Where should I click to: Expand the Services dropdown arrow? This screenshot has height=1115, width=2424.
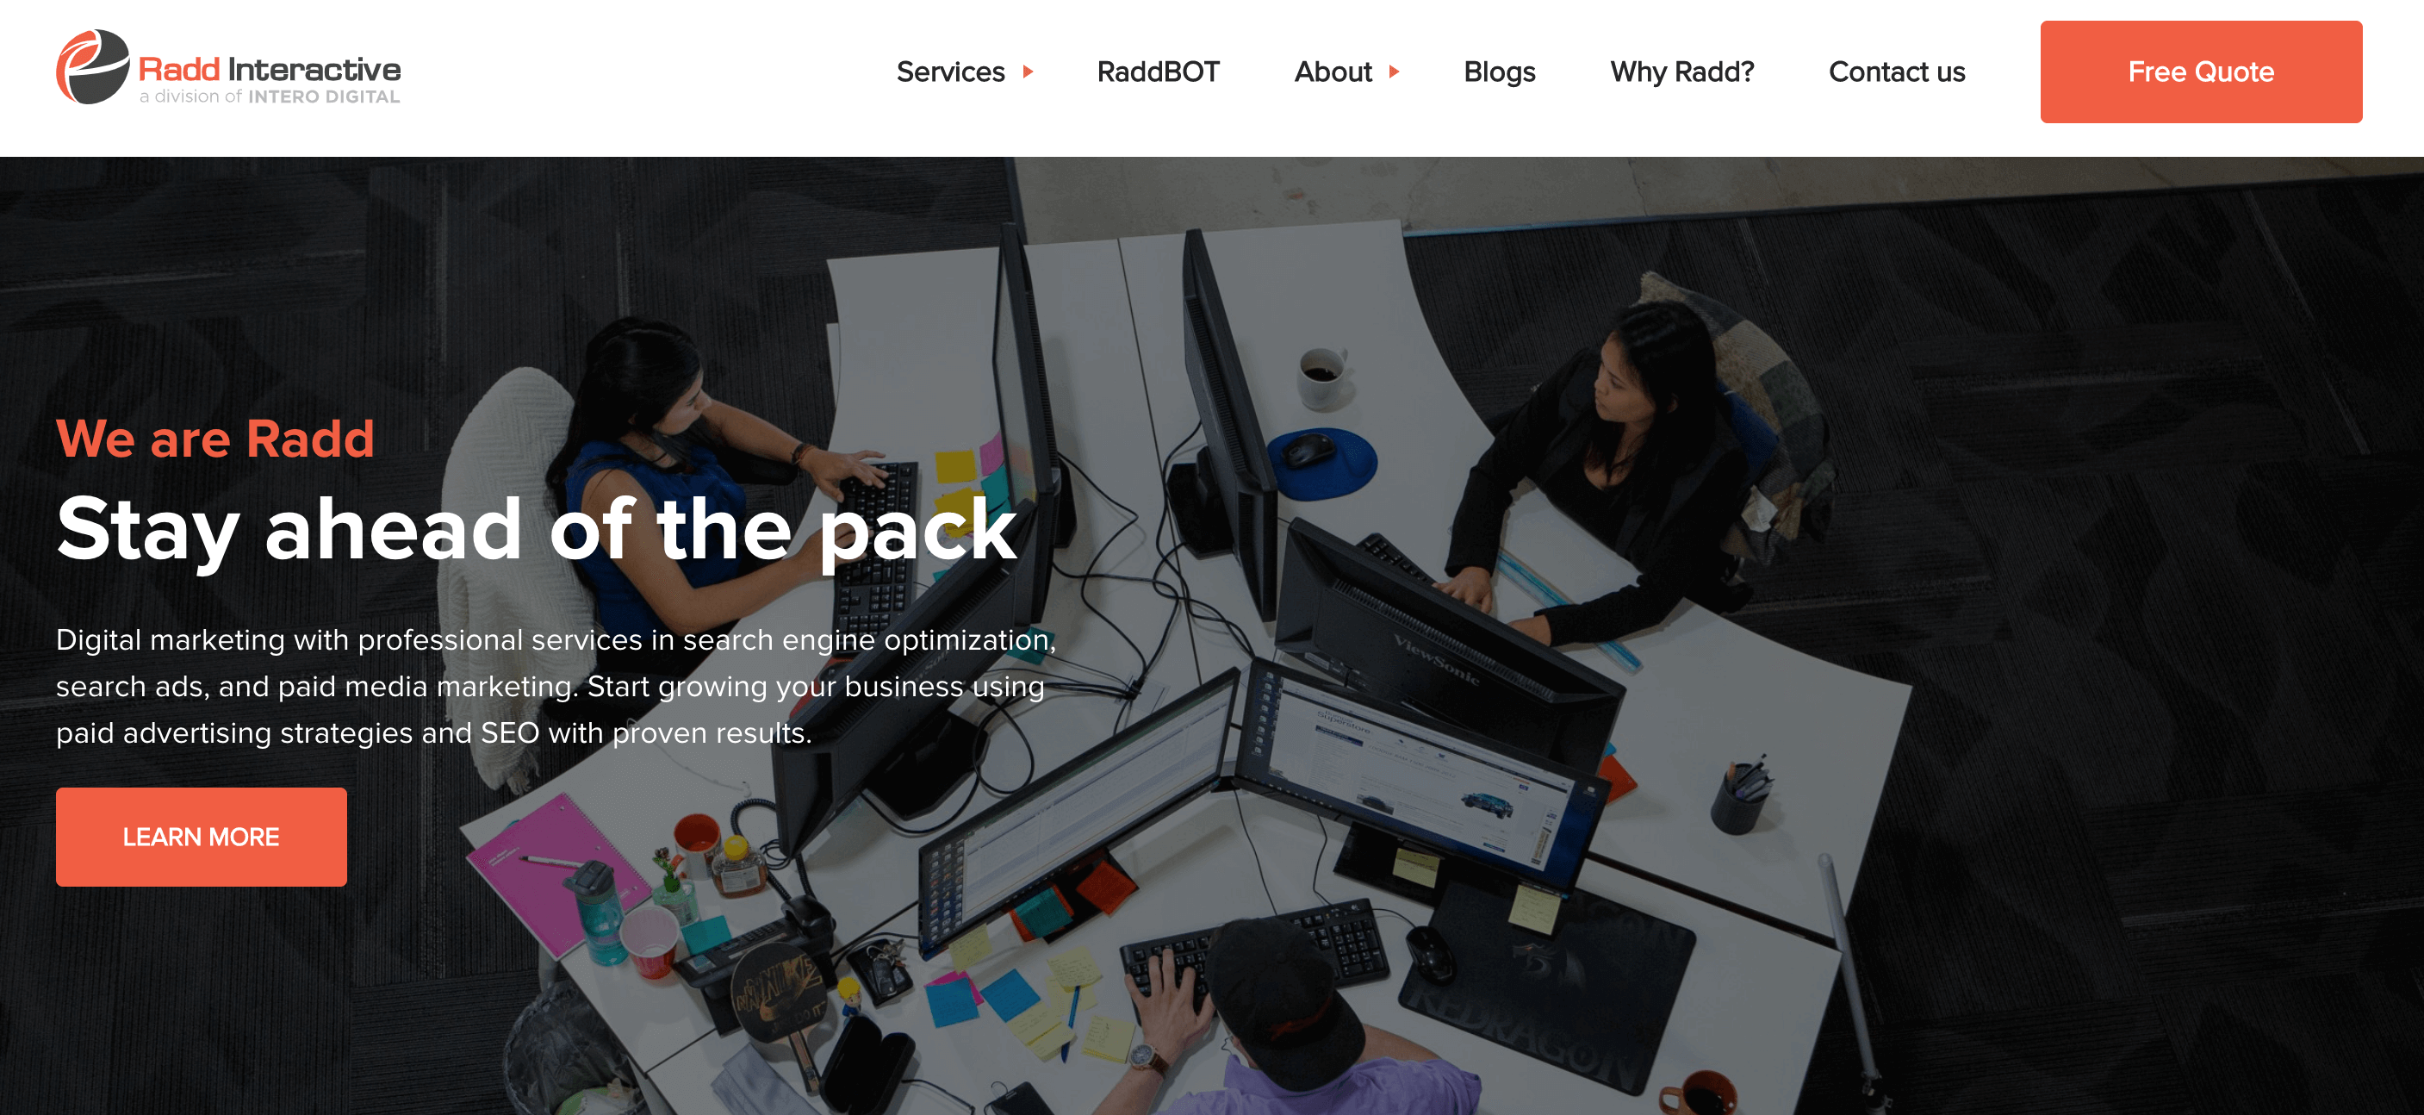pos(1029,72)
